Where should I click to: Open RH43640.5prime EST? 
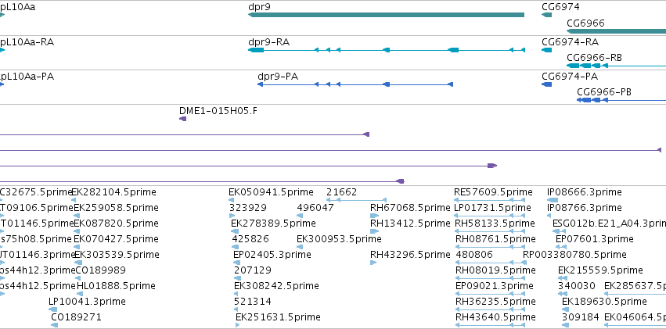(x=495, y=317)
